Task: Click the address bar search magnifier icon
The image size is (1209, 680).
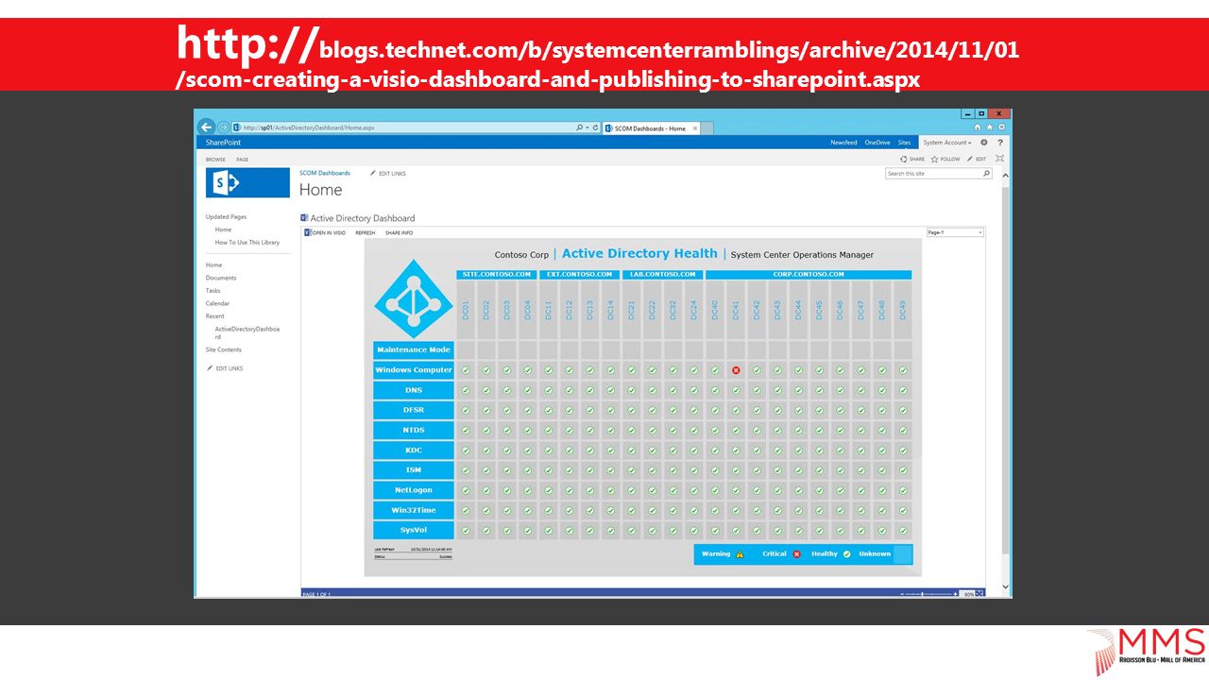Action: [x=579, y=127]
